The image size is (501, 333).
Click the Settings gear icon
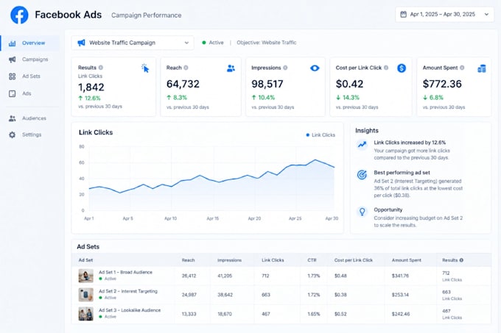tap(12, 135)
